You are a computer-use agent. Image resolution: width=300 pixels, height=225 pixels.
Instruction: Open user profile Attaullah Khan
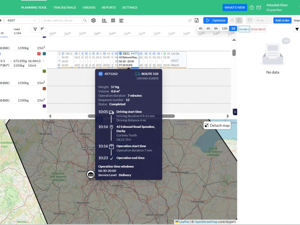pyautogui.click(x=277, y=7)
